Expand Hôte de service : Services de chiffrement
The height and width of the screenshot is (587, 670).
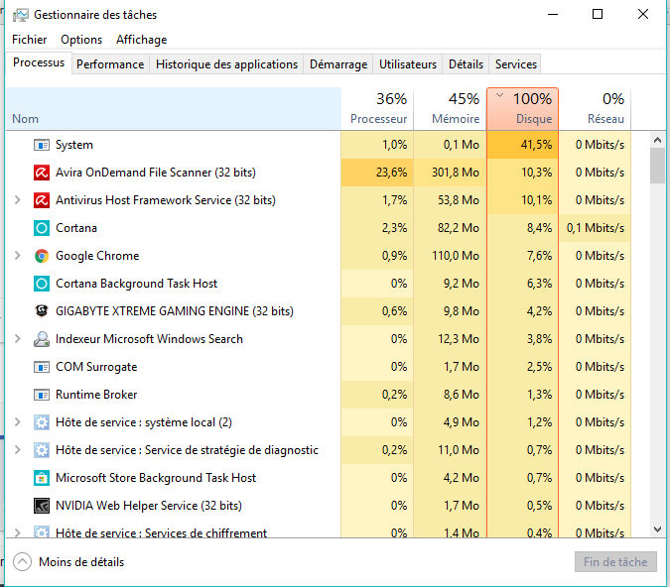coord(18,532)
